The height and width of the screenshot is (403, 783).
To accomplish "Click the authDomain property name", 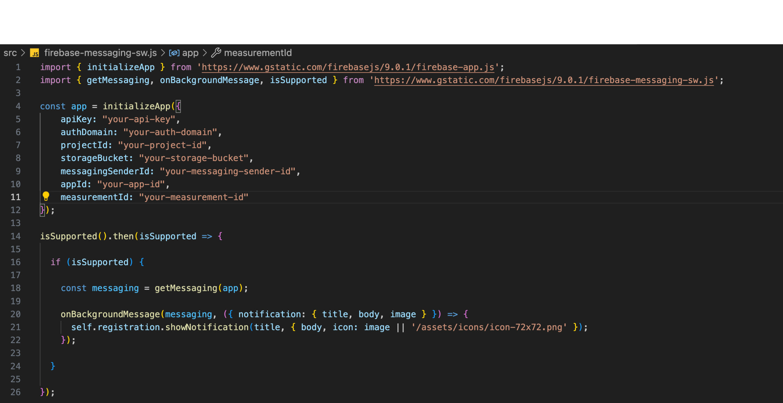I will (x=87, y=132).
